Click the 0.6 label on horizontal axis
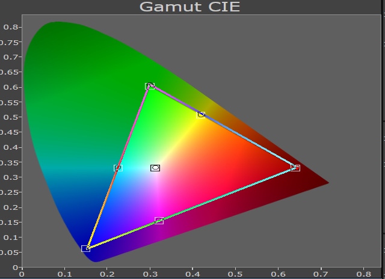 (x=278, y=274)
